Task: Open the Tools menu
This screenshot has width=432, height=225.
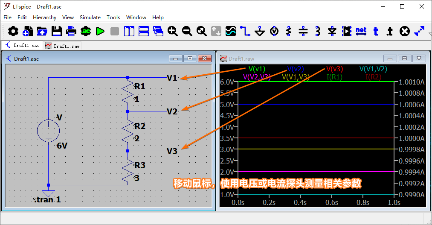Action: (x=113, y=18)
